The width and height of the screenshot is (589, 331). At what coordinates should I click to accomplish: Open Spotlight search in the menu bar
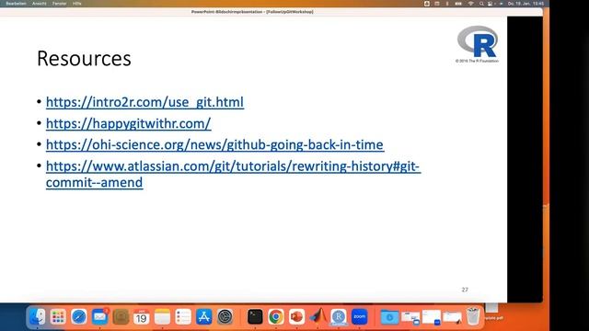coord(481,4)
